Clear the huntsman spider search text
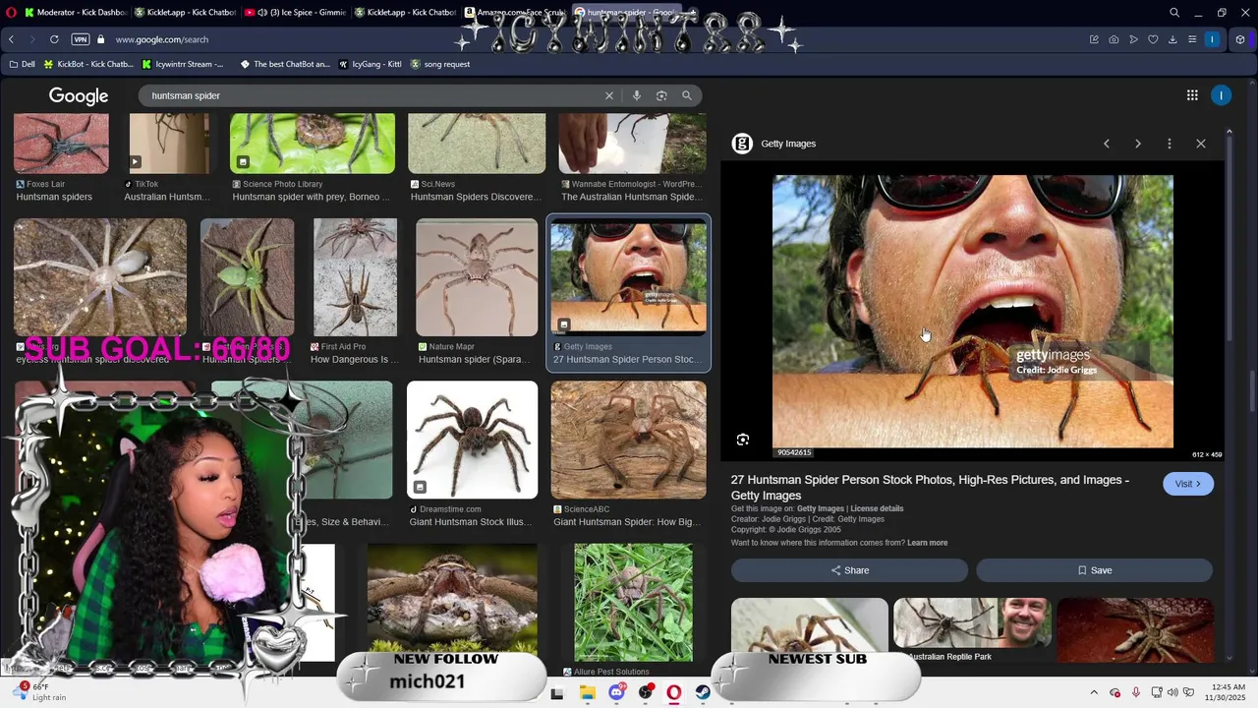This screenshot has height=708, width=1258. click(609, 95)
